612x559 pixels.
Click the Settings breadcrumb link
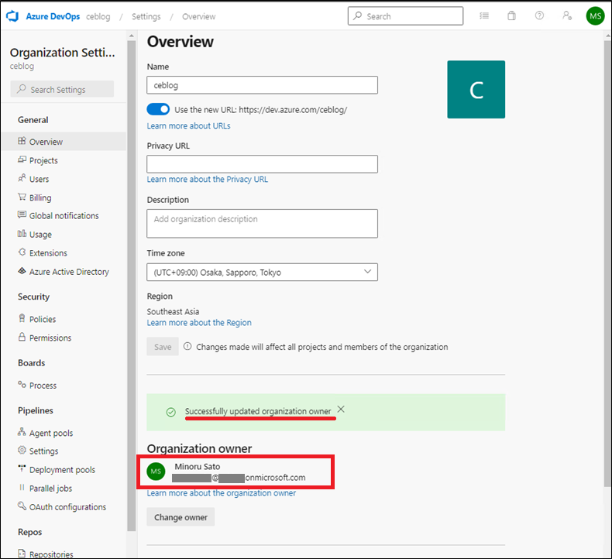click(146, 16)
